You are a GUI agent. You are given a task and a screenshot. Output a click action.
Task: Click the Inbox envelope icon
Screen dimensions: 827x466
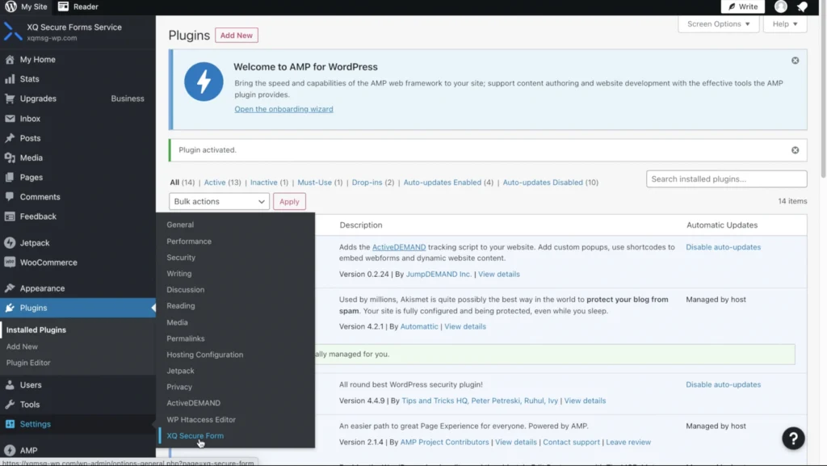pyautogui.click(x=10, y=119)
